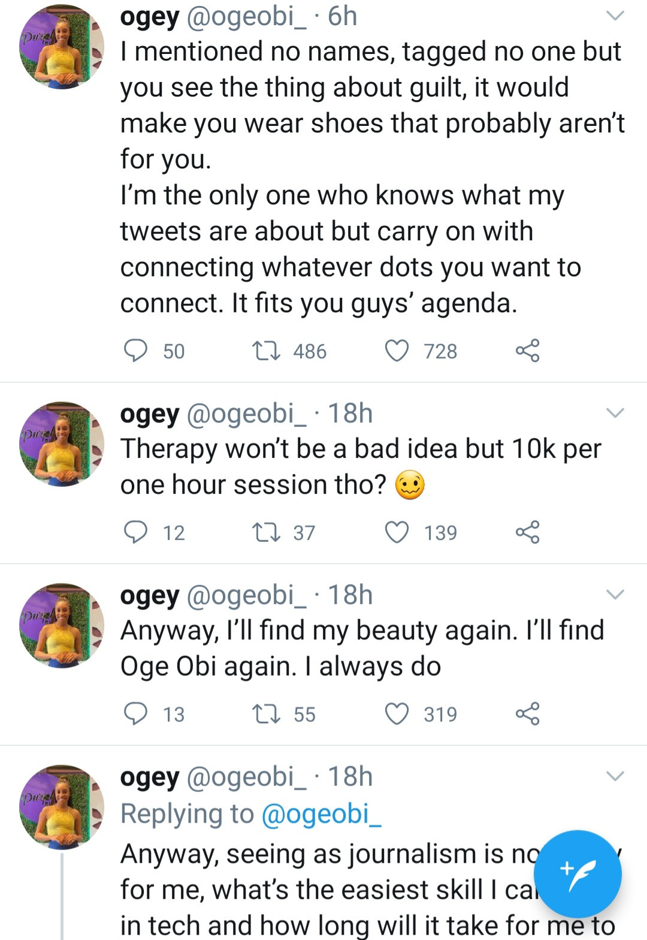Viewport: 647px width, 940px height.
Task: Like the therapy session tweet
Action: pyautogui.click(x=397, y=532)
